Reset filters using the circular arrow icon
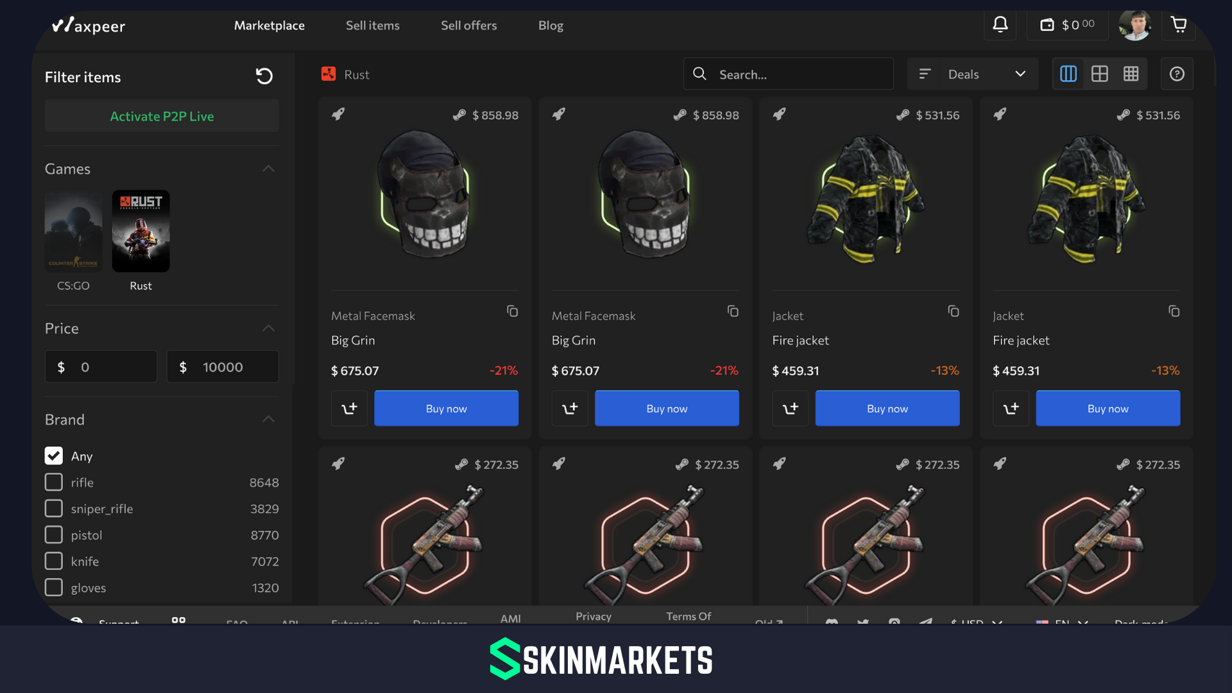The height and width of the screenshot is (693, 1232). 264,76
